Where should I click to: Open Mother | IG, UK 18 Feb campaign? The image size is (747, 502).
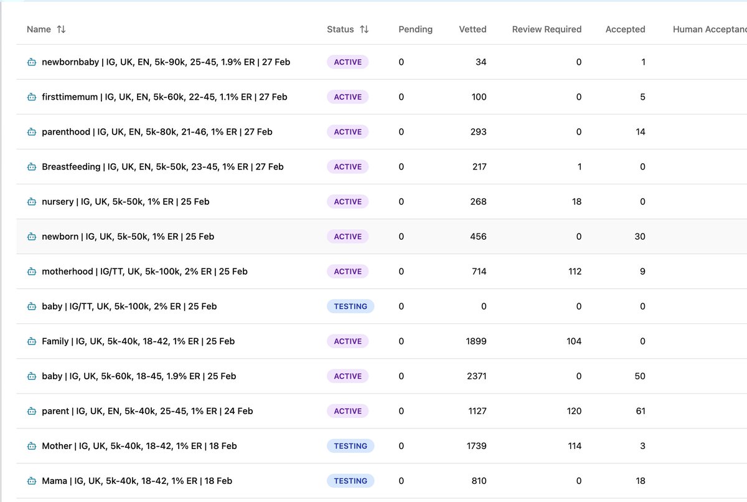[139, 446]
